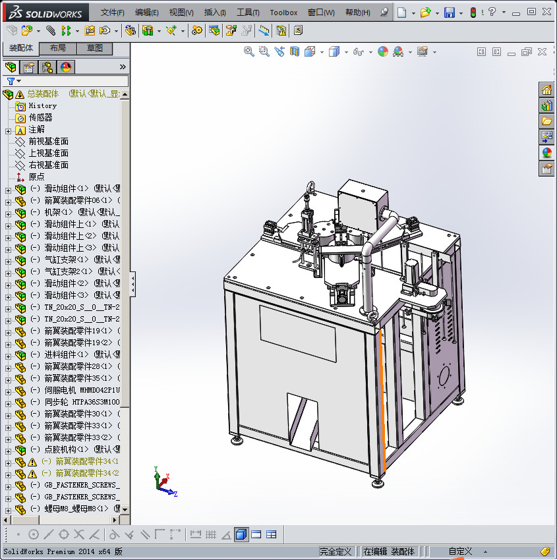Switch to the 布局 tab
Screen dimensions: 557x560
57,48
